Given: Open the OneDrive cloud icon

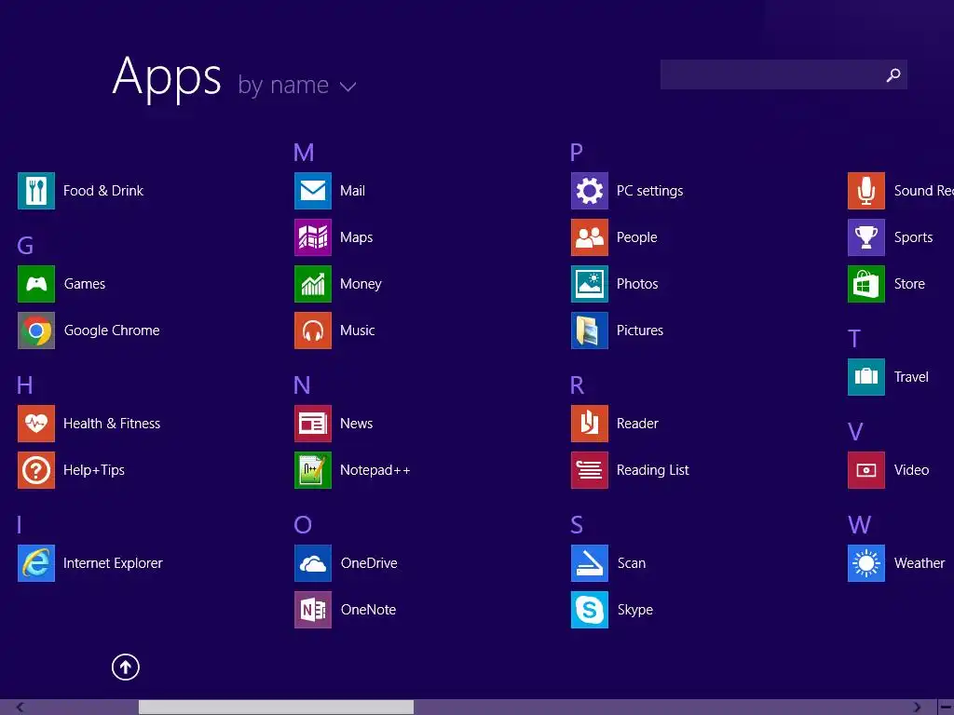Looking at the screenshot, I should tap(313, 563).
